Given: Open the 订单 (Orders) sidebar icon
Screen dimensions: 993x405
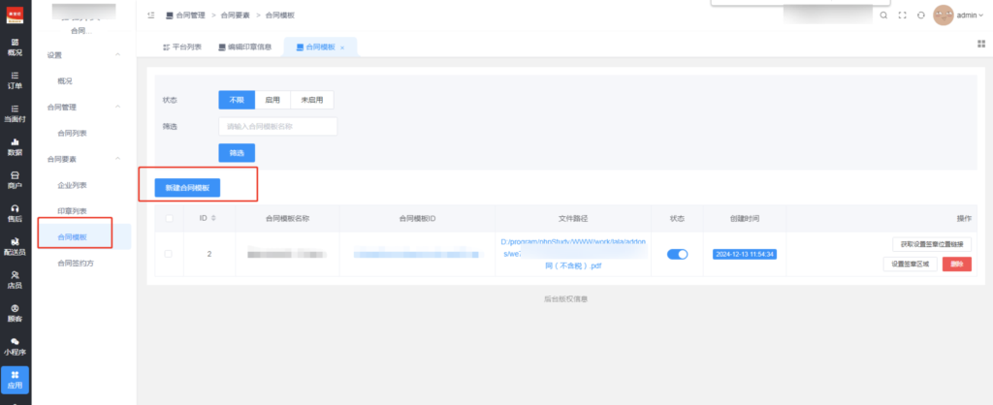Looking at the screenshot, I should click(x=15, y=79).
